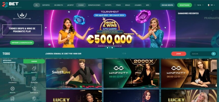Select the Casino toggle in sidebar
The image size is (219, 102).
click(34, 61)
